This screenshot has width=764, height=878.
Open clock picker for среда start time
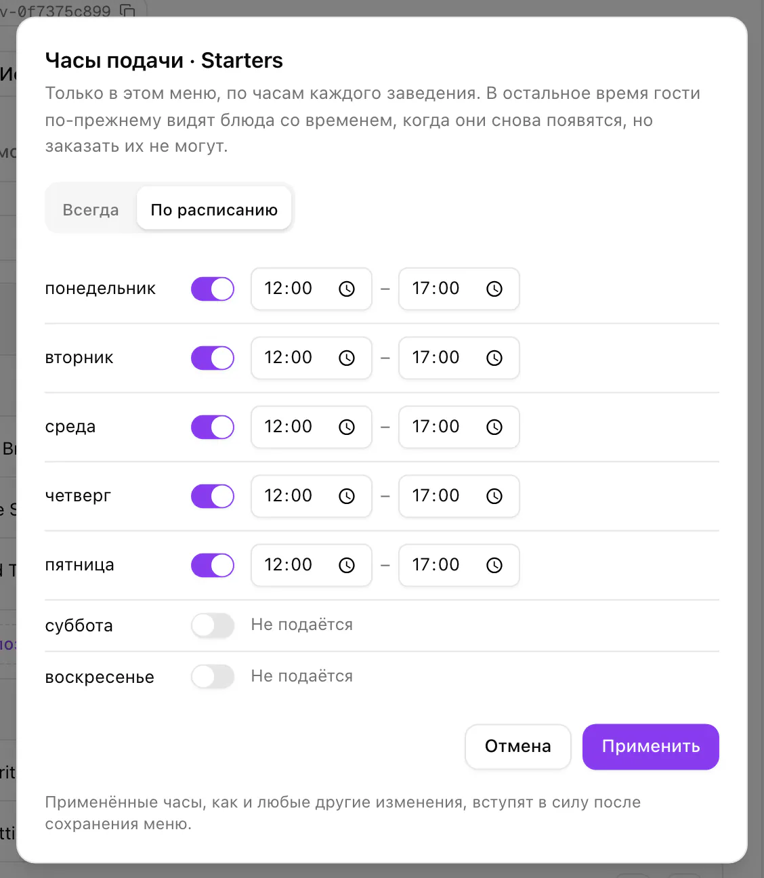347,427
